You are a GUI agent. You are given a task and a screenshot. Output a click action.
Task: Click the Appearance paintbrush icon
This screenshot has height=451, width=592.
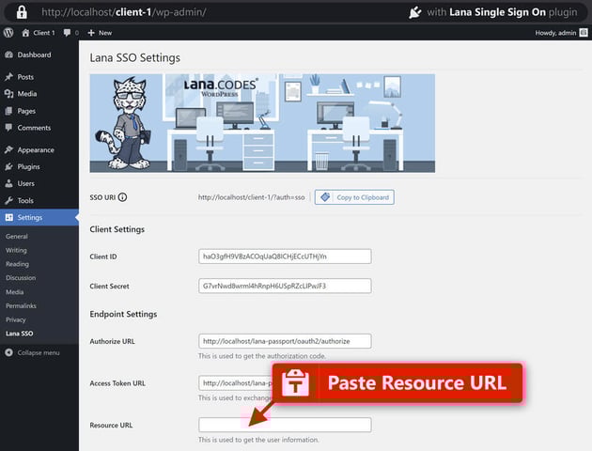tap(9, 149)
